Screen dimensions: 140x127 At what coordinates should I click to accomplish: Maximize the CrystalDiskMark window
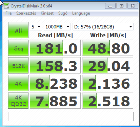tap(121, 6)
